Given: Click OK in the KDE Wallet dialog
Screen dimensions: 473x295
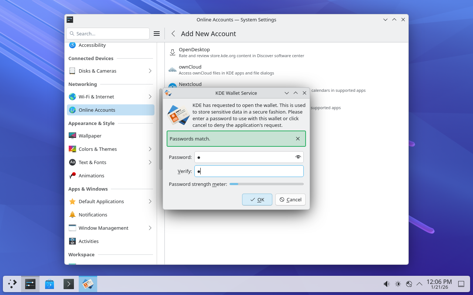Looking at the screenshot, I should [x=257, y=199].
